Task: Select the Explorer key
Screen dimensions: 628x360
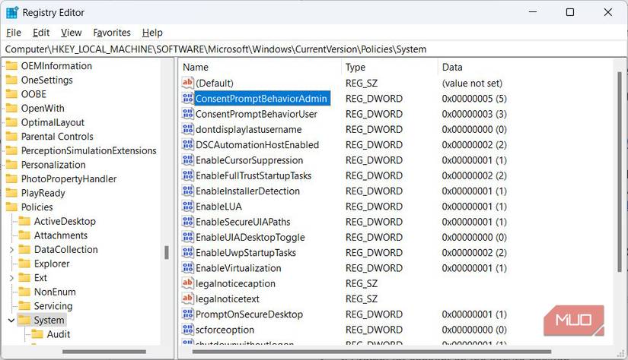Action: point(52,264)
